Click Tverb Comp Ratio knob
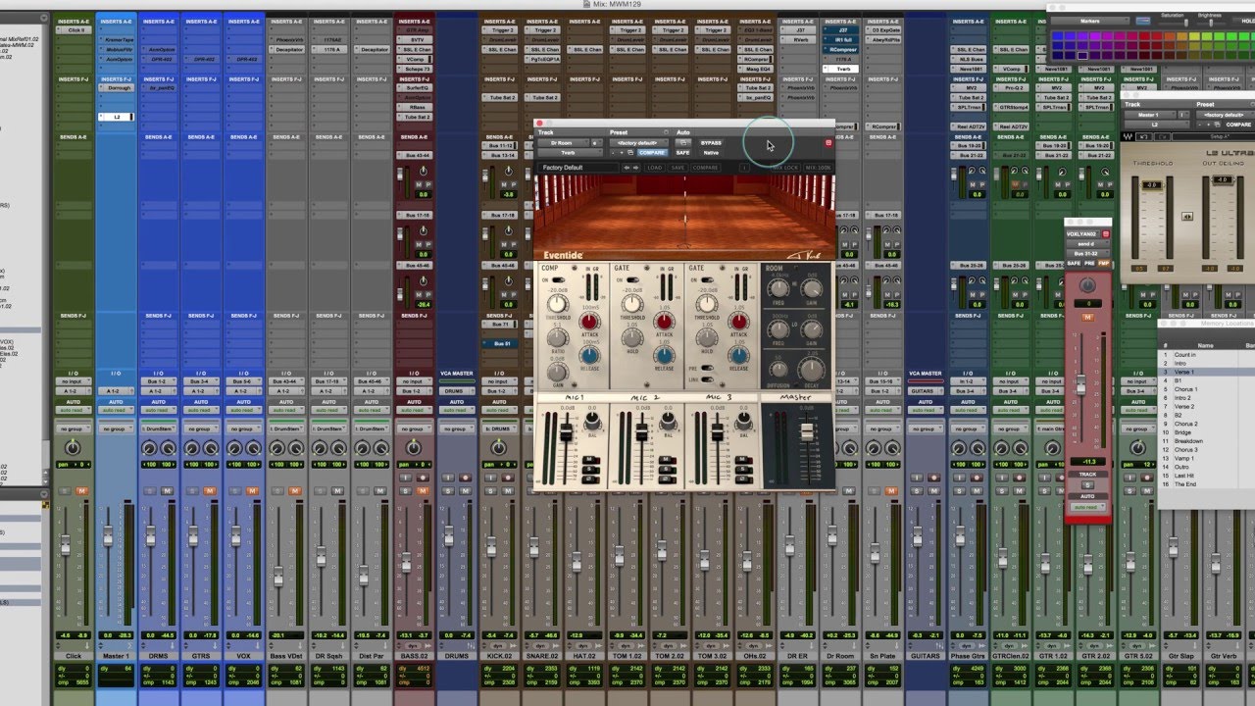1255x706 pixels. tap(558, 337)
